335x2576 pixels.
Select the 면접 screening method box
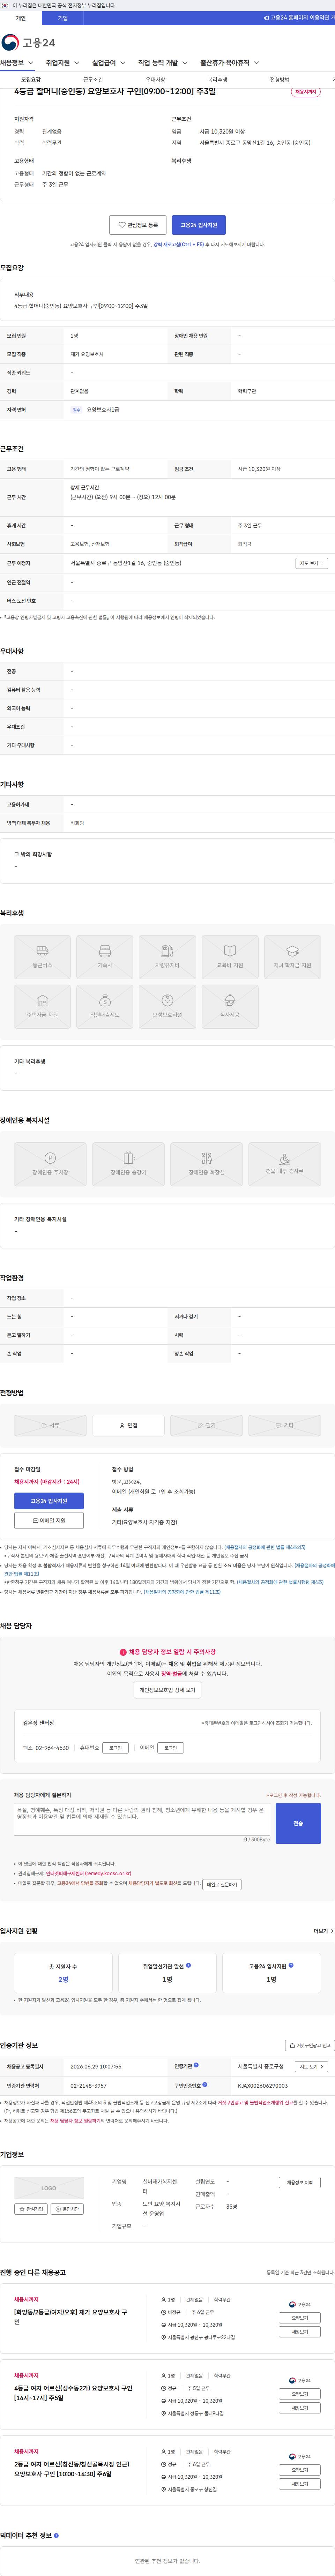click(x=128, y=1426)
